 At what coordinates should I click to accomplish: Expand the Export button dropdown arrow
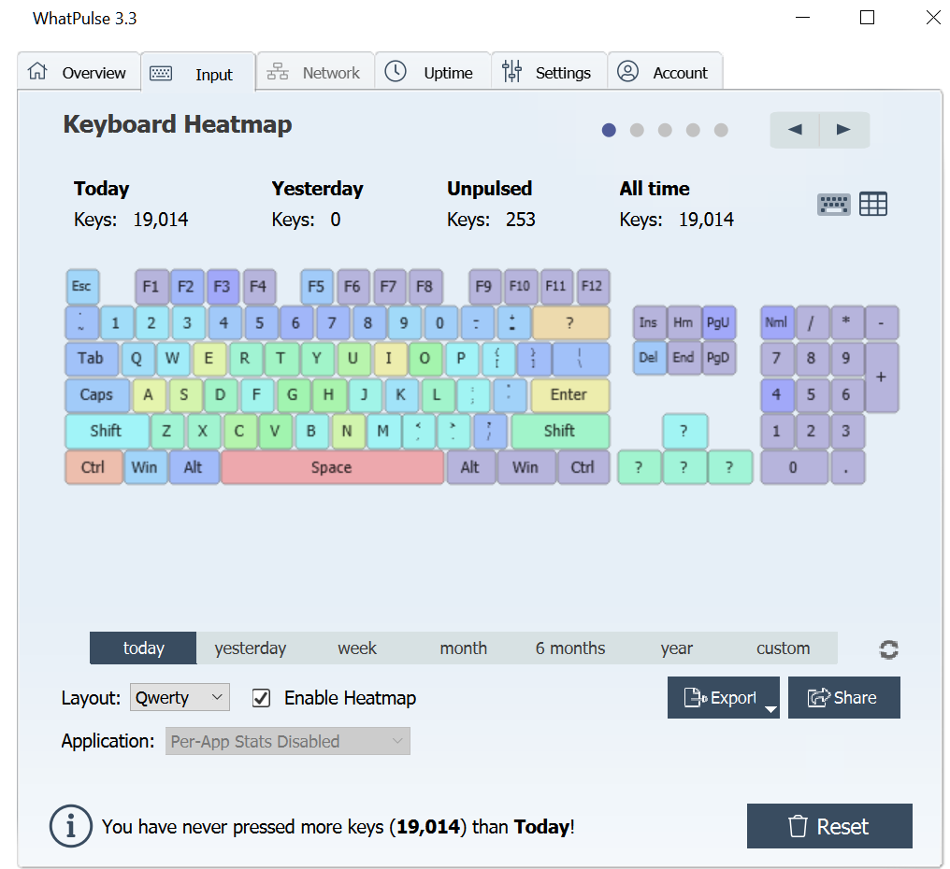pos(770,708)
